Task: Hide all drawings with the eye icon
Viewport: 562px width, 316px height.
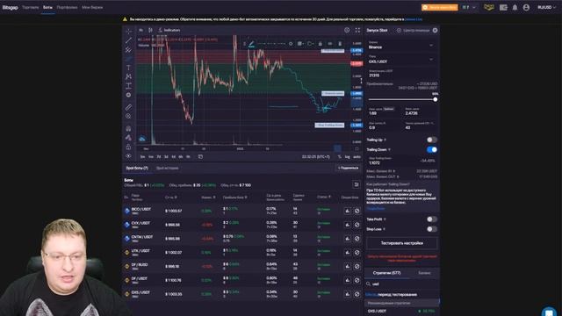Action: (x=128, y=156)
